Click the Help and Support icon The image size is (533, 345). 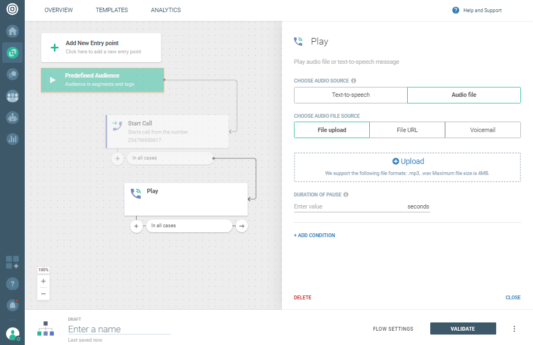tap(456, 10)
